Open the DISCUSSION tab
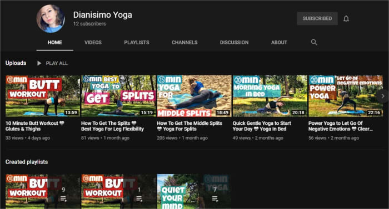 (234, 42)
